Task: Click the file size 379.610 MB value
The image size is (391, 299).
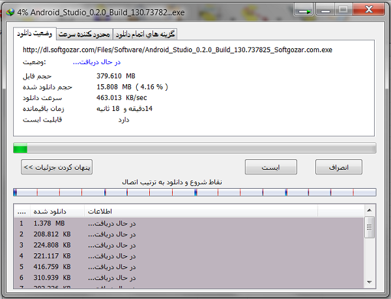Action: (x=116, y=76)
